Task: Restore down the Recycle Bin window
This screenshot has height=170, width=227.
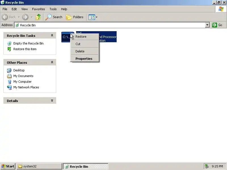Action: (219, 3)
